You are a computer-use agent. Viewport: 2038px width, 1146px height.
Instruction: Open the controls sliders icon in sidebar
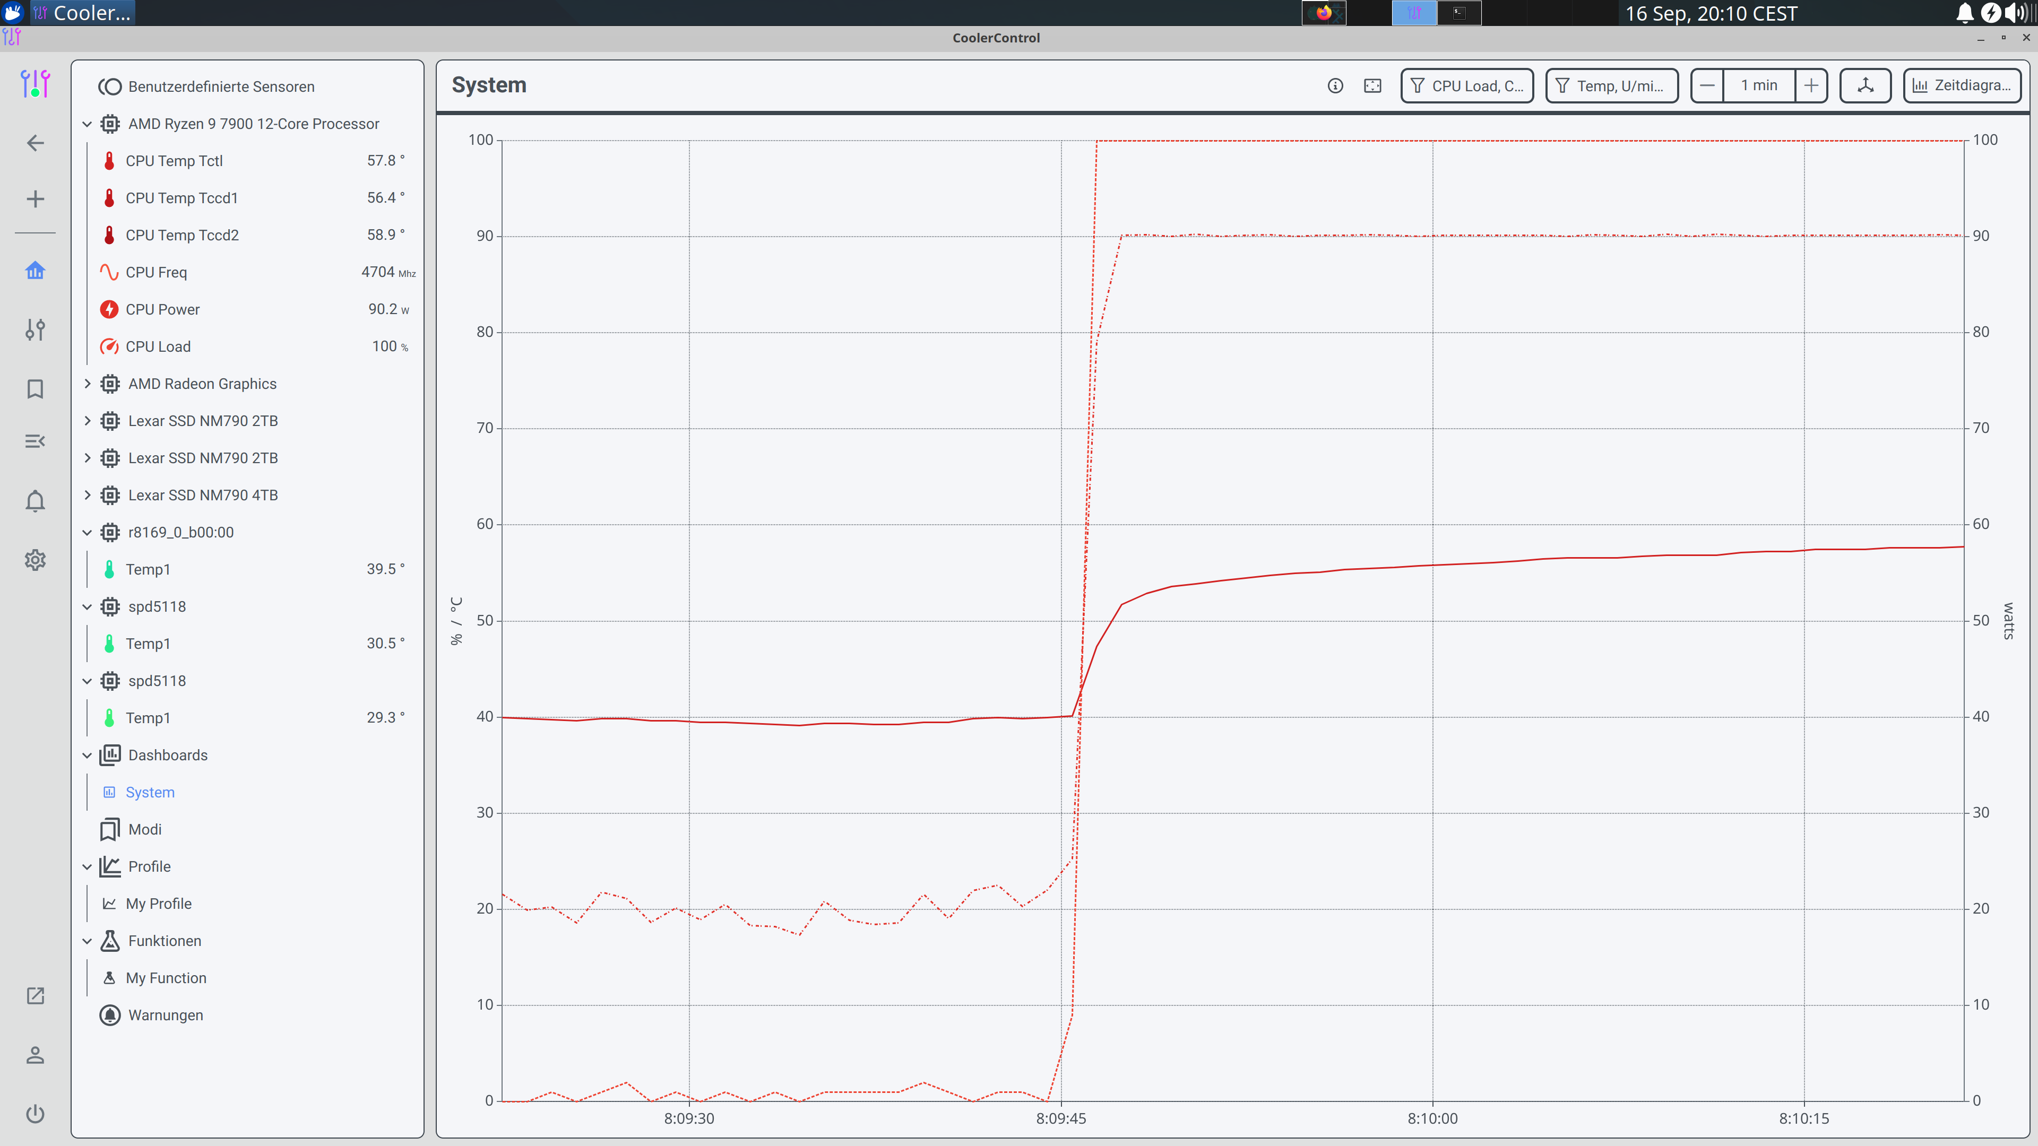click(35, 329)
